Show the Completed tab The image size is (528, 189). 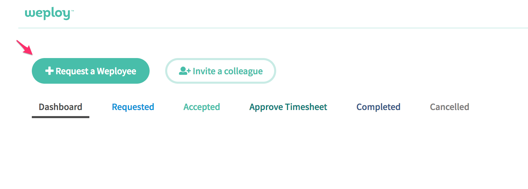378,107
